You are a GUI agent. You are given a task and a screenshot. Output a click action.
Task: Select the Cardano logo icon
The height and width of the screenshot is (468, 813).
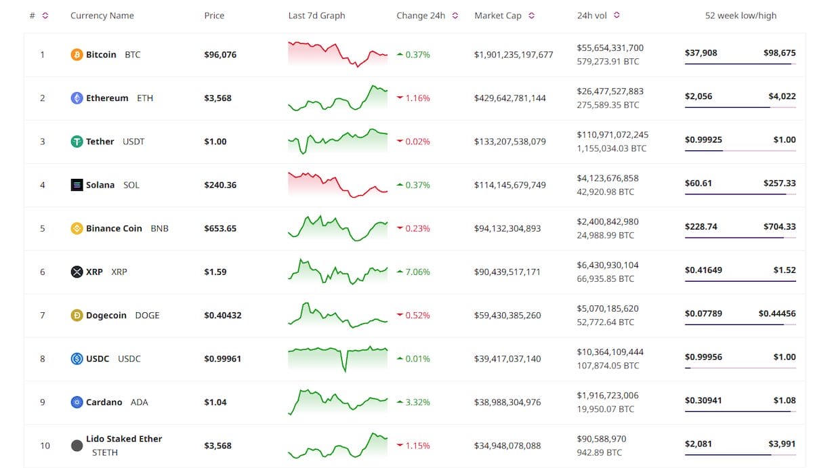(77, 402)
